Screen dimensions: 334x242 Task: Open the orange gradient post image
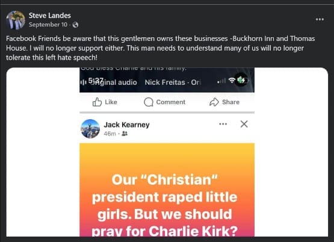pos(167,190)
